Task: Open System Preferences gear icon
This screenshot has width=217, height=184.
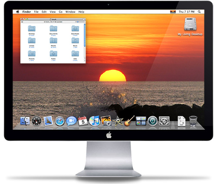Action: [x=164, y=121]
